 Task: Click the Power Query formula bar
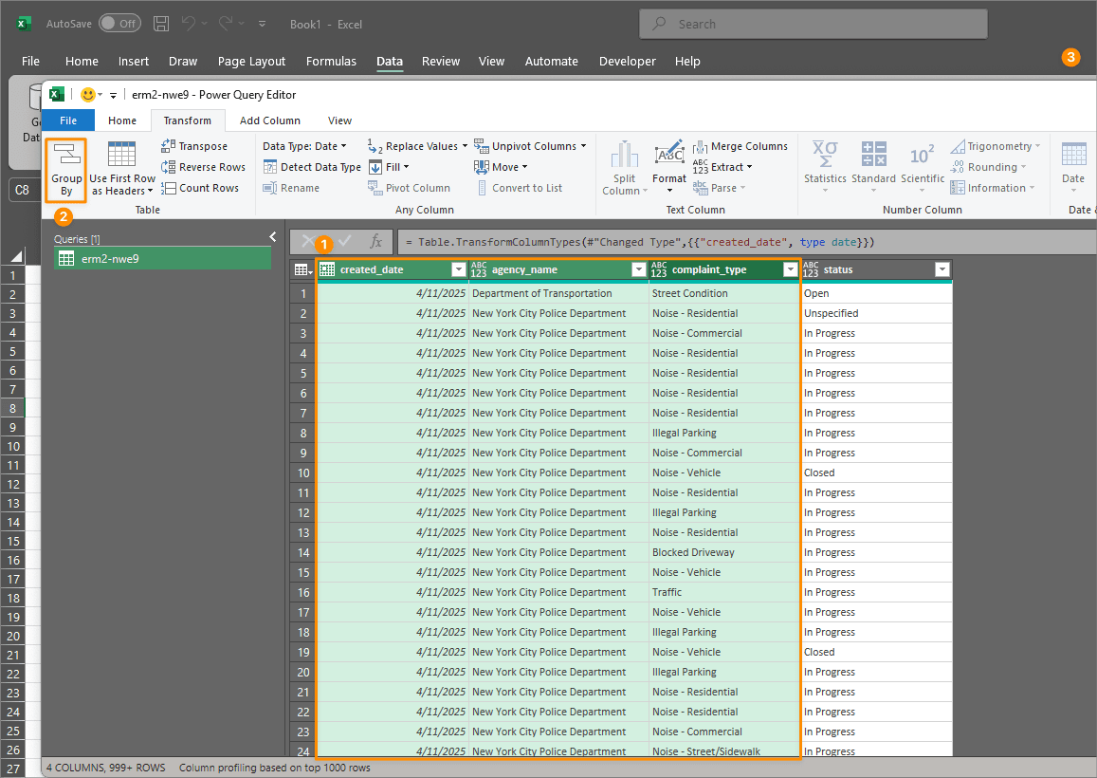pyautogui.click(x=746, y=242)
